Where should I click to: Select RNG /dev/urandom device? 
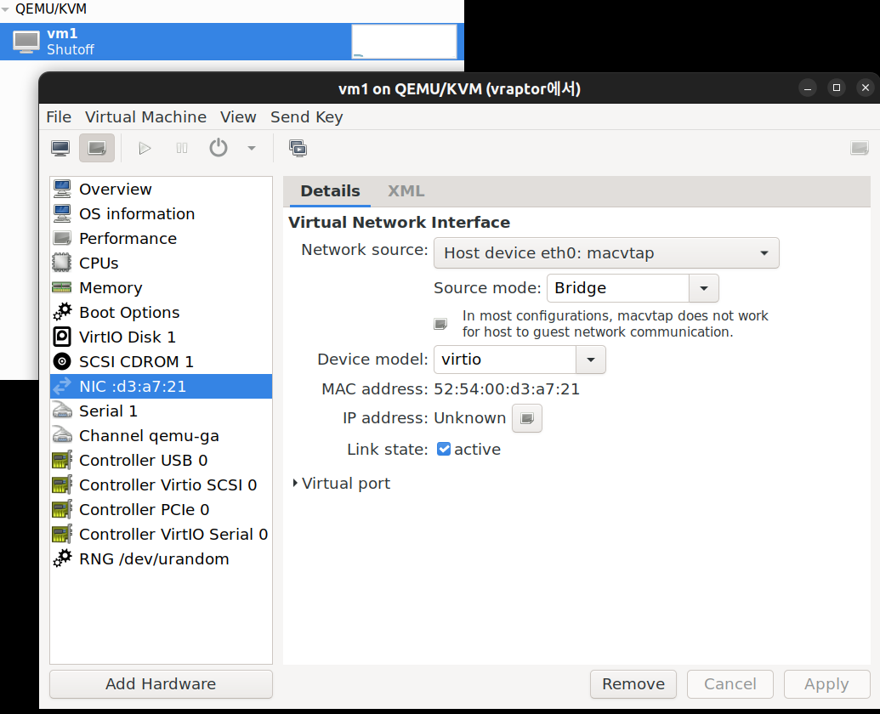point(161,559)
